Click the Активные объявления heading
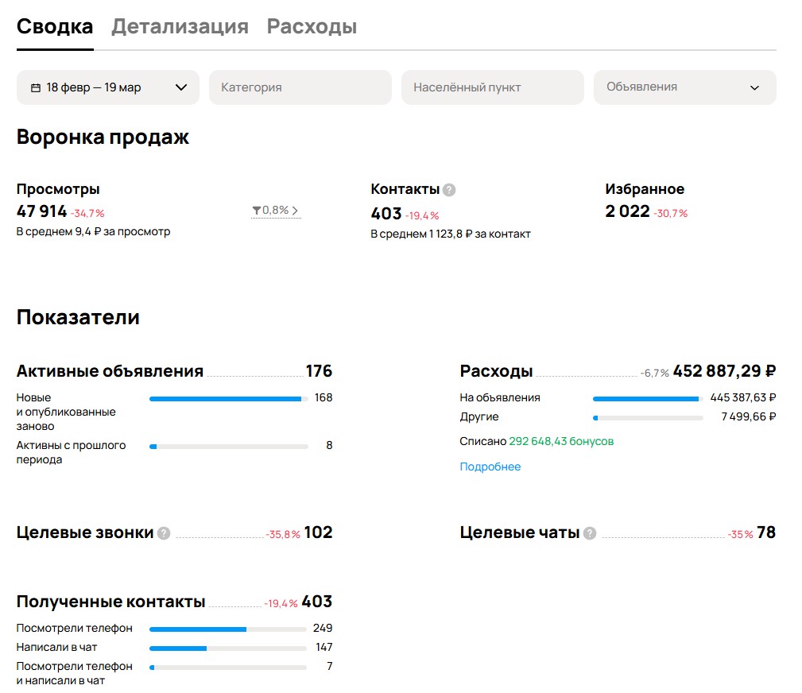 click(x=110, y=371)
